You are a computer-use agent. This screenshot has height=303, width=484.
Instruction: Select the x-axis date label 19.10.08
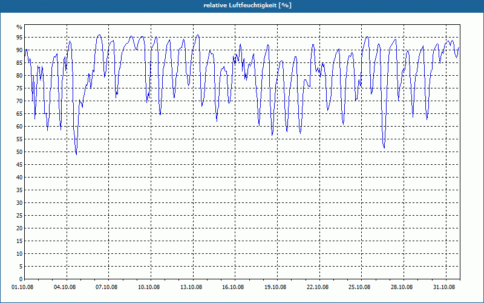(x=275, y=287)
